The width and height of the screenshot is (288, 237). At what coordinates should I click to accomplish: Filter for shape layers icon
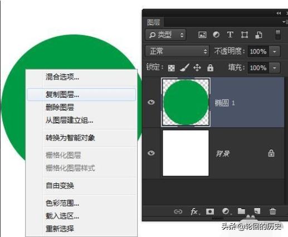[x=245, y=35]
